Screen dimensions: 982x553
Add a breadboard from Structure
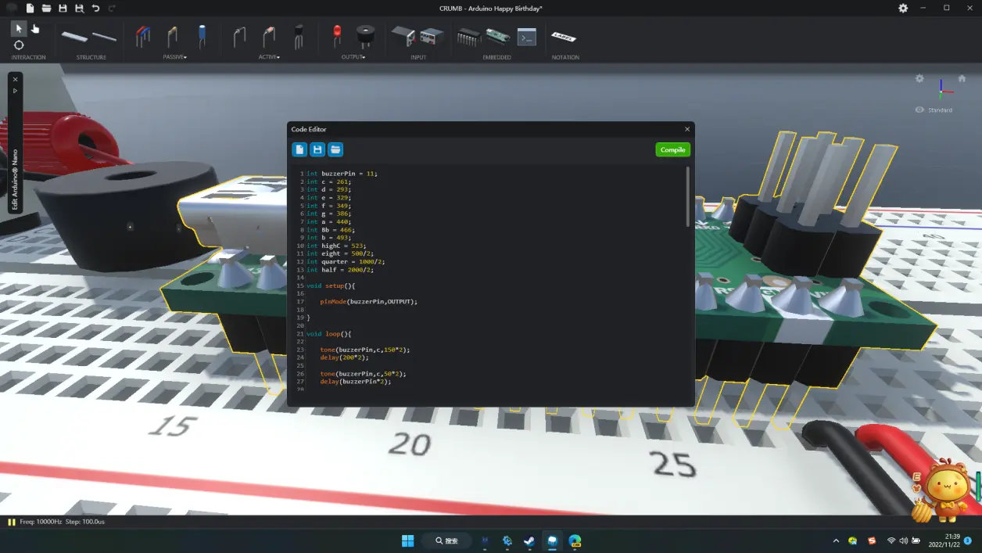click(x=75, y=36)
